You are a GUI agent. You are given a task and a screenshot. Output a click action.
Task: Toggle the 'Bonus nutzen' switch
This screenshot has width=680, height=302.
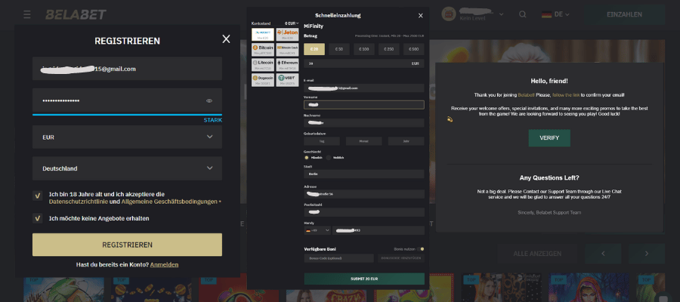(x=421, y=248)
